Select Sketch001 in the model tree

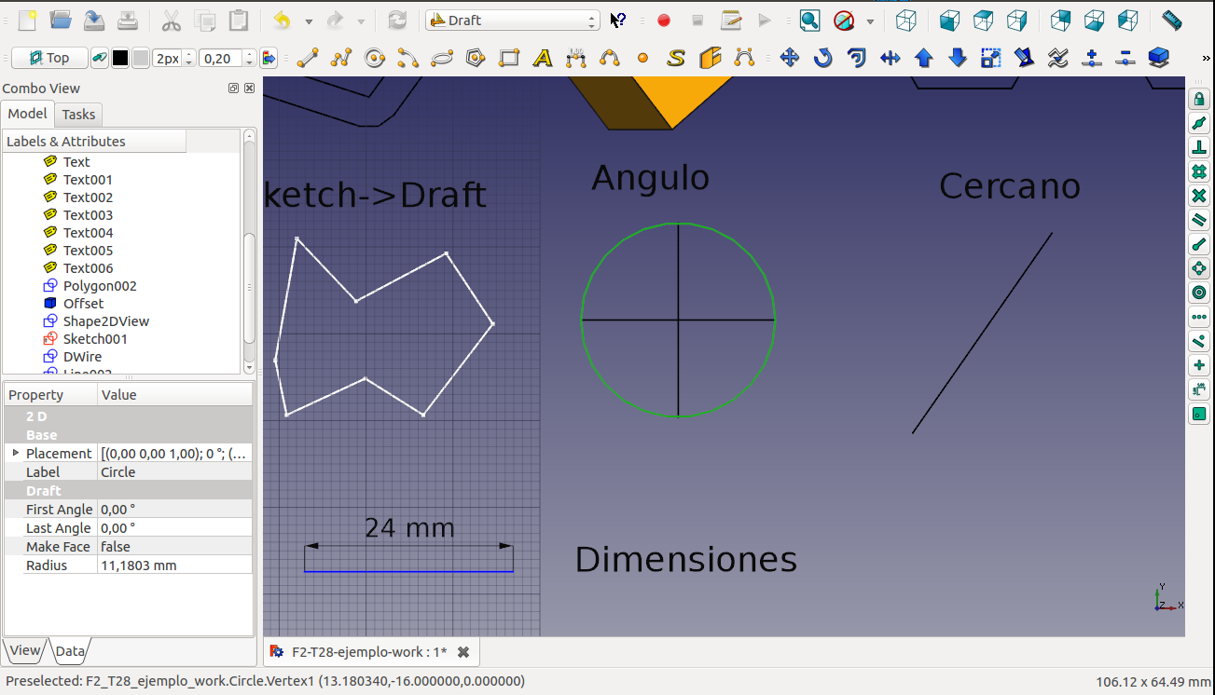point(95,339)
